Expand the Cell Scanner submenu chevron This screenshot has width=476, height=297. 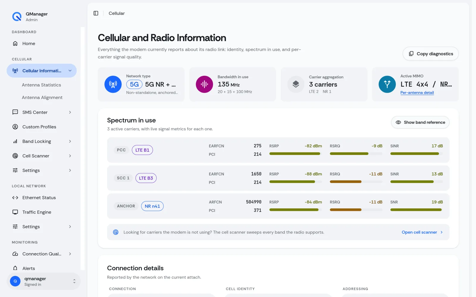tap(70, 156)
